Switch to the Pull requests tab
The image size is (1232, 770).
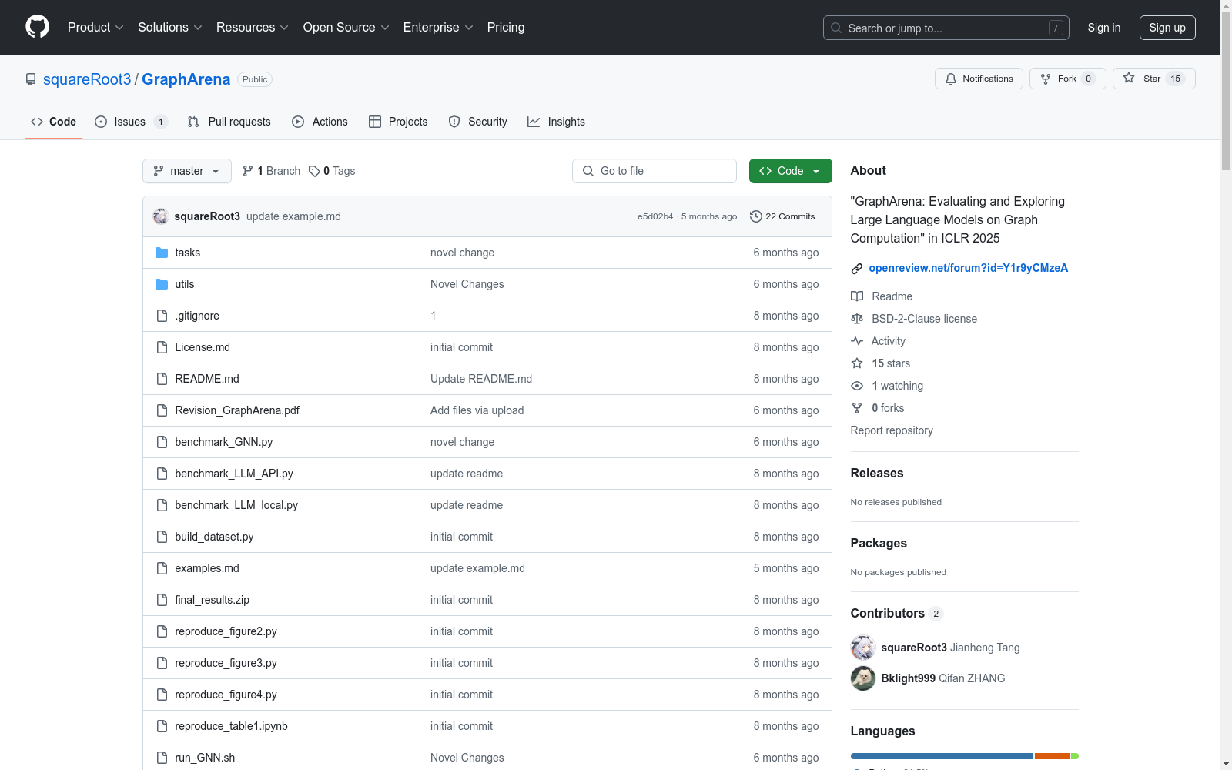click(229, 122)
